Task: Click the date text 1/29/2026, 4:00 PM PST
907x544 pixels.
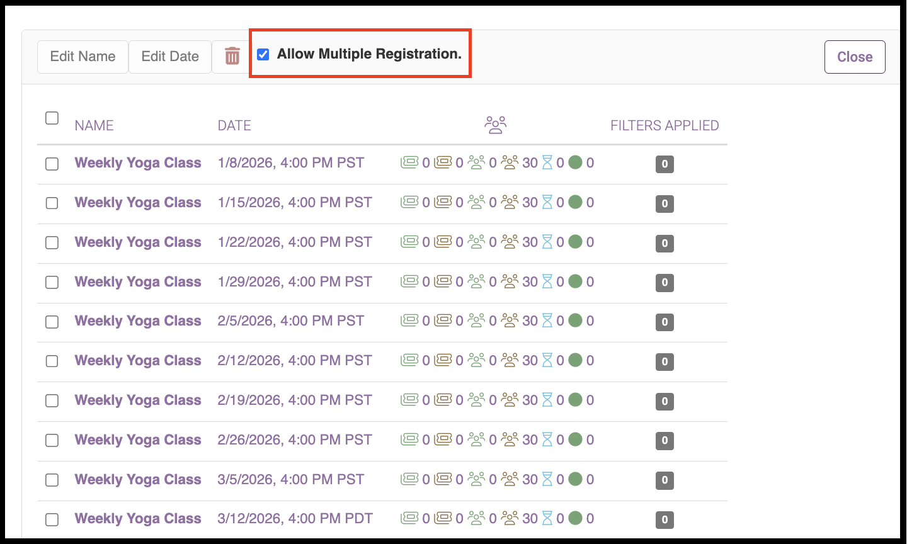Action: [x=295, y=282]
